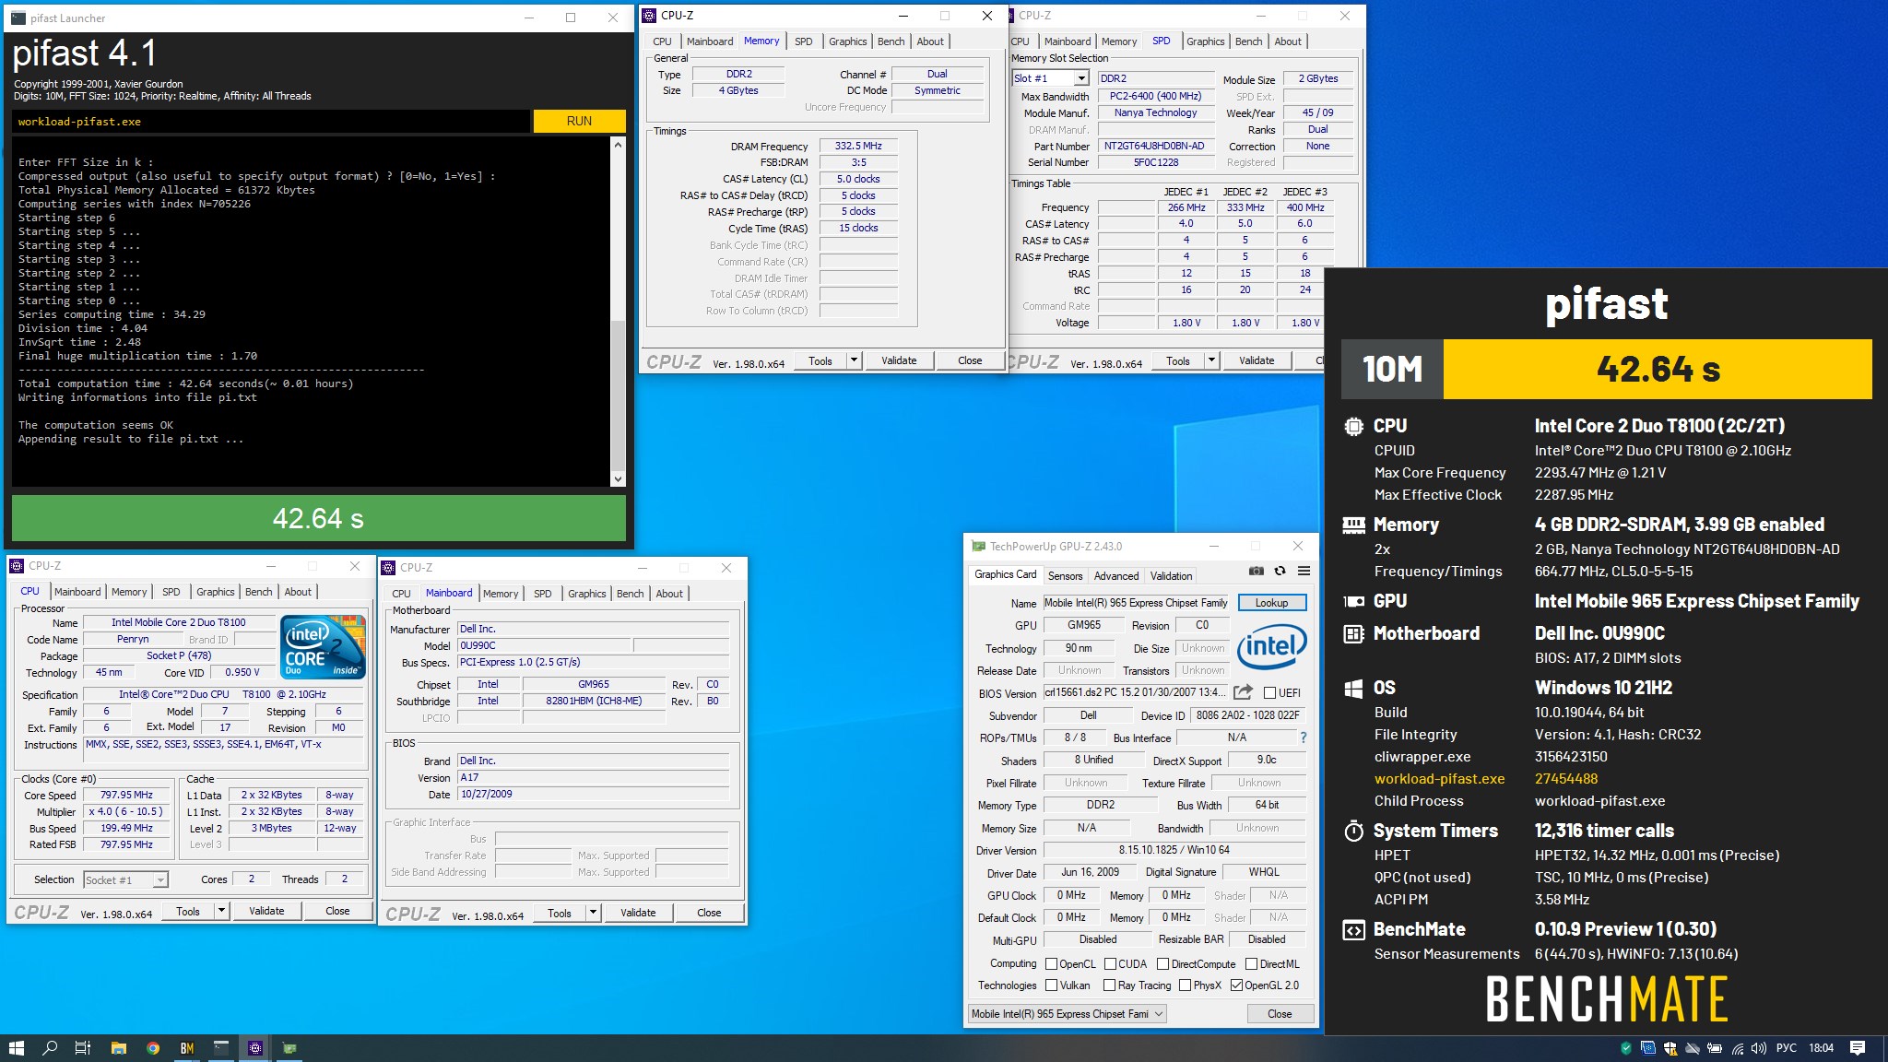Click the network icon in system tray

pyautogui.click(x=1738, y=1048)
